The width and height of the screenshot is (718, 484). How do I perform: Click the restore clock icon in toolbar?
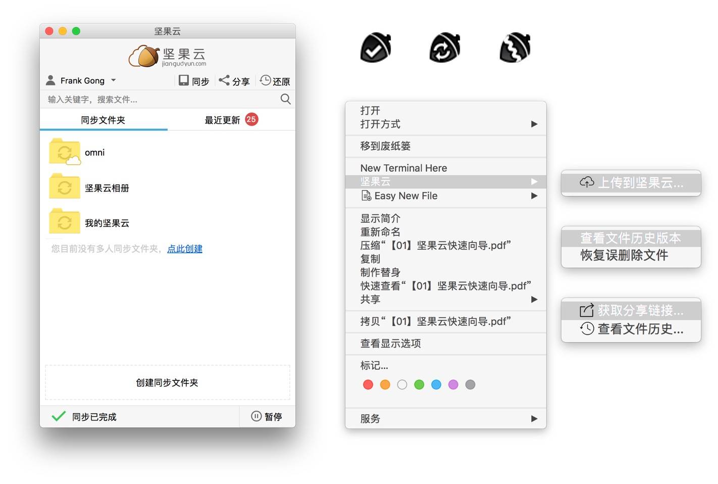(265, 80)
